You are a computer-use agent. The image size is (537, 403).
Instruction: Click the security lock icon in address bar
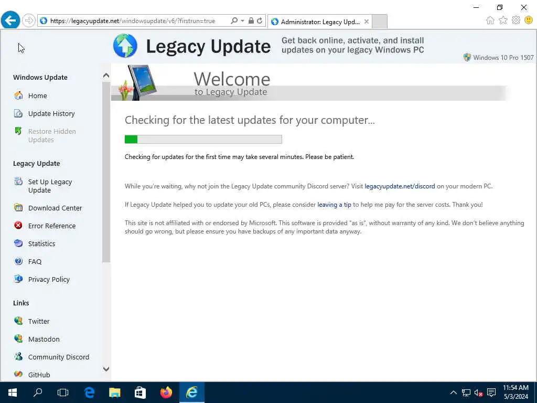[x=251, y=20]
